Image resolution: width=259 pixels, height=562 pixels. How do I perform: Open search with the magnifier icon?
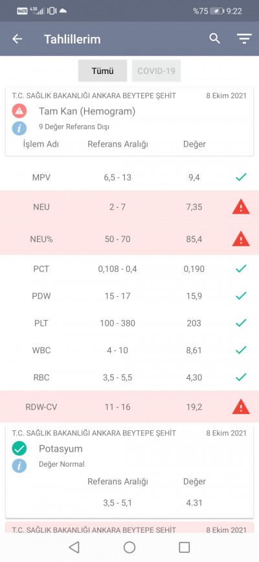[x=214, y=39]
